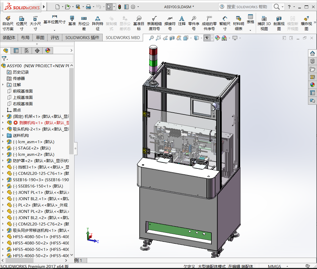
Task: Switch to the 评估 tab
Action: click(x=55, y=37)
